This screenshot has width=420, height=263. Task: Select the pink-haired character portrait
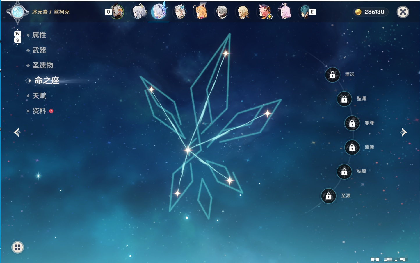pos(285,12)
